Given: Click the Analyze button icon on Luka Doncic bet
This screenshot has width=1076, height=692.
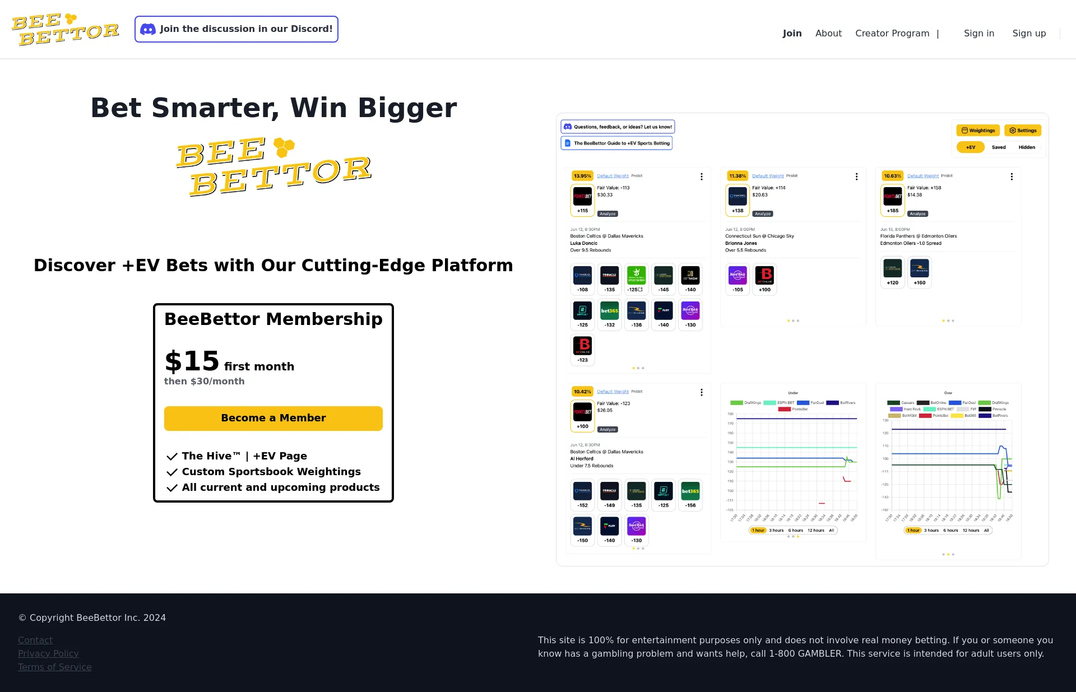Looking at the screenshot, I should pos(608,213).
